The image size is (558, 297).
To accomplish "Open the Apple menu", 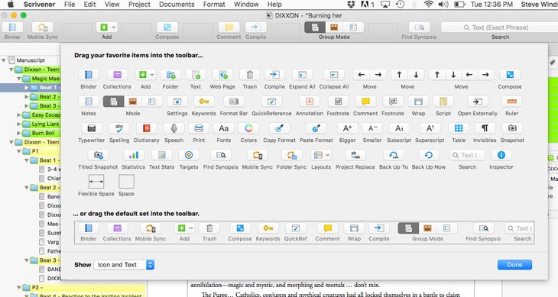I will click(11, 5).
